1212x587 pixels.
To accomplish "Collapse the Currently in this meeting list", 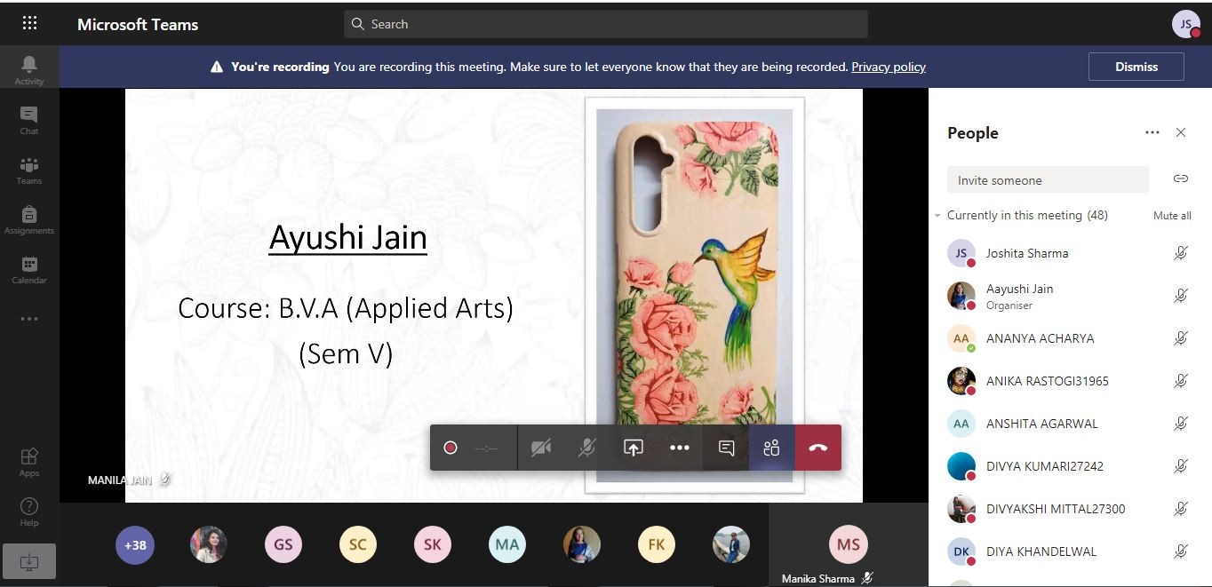I will coord(937,216).
